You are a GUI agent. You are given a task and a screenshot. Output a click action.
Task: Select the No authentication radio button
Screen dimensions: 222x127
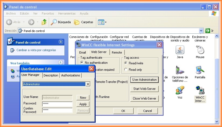[x=82, y=63]
